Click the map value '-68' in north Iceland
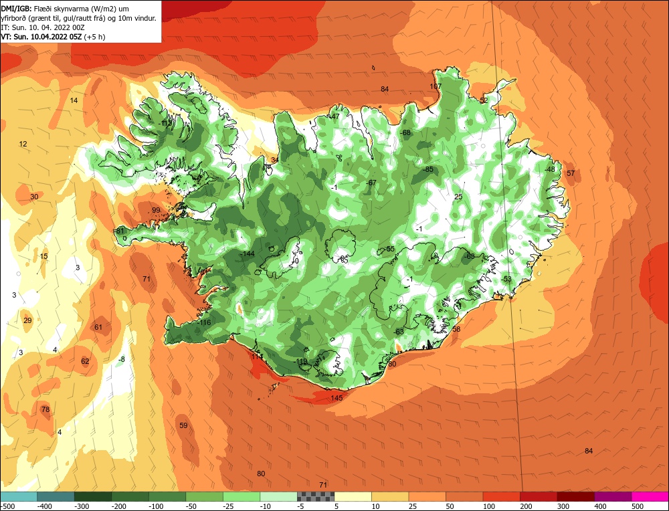669x511 pixels. [405, 132]
